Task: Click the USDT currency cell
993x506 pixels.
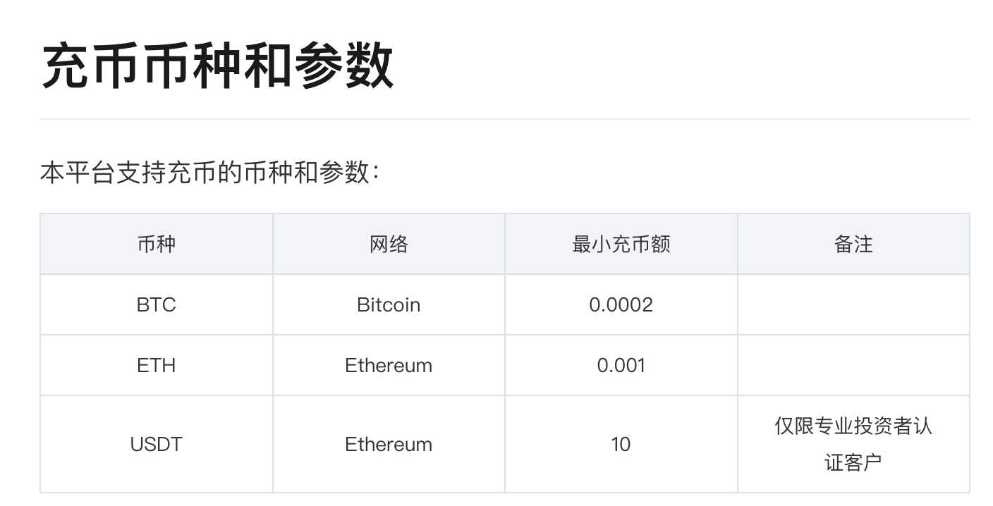Action: tap(157, 444)
